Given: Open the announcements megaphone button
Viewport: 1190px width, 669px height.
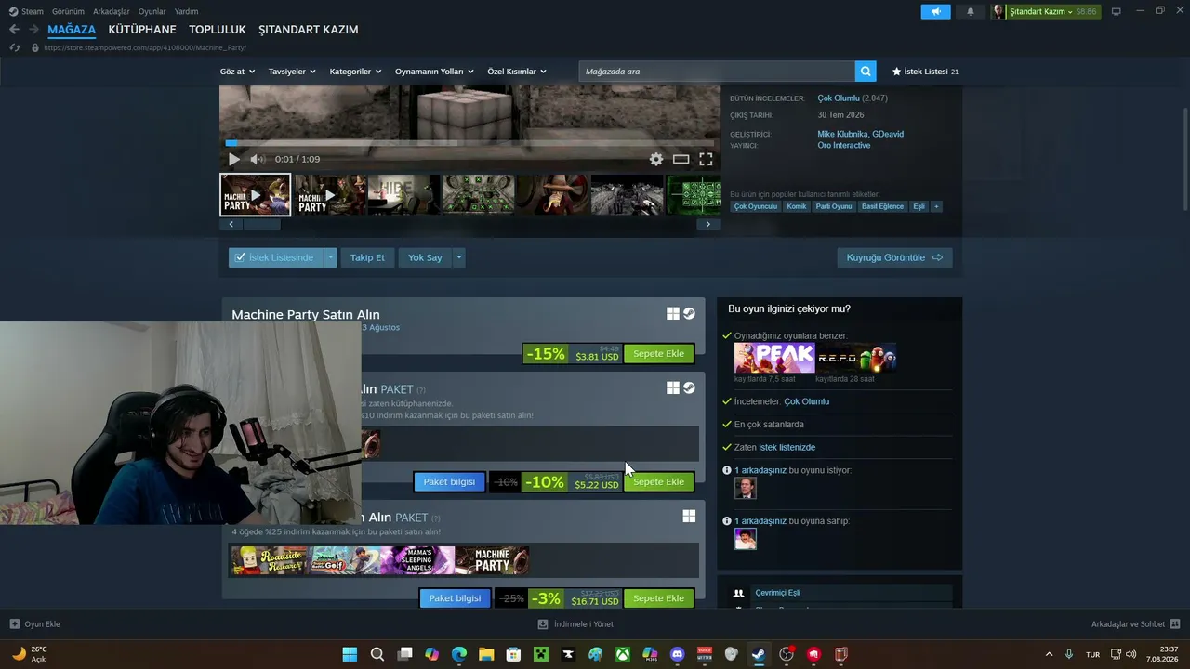Looking at the screenshot, I should coord(935,11).
